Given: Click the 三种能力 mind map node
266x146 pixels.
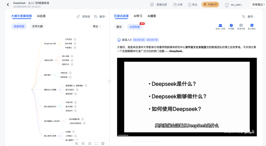Looking at the screenshot, I should (x=69, y=136).
